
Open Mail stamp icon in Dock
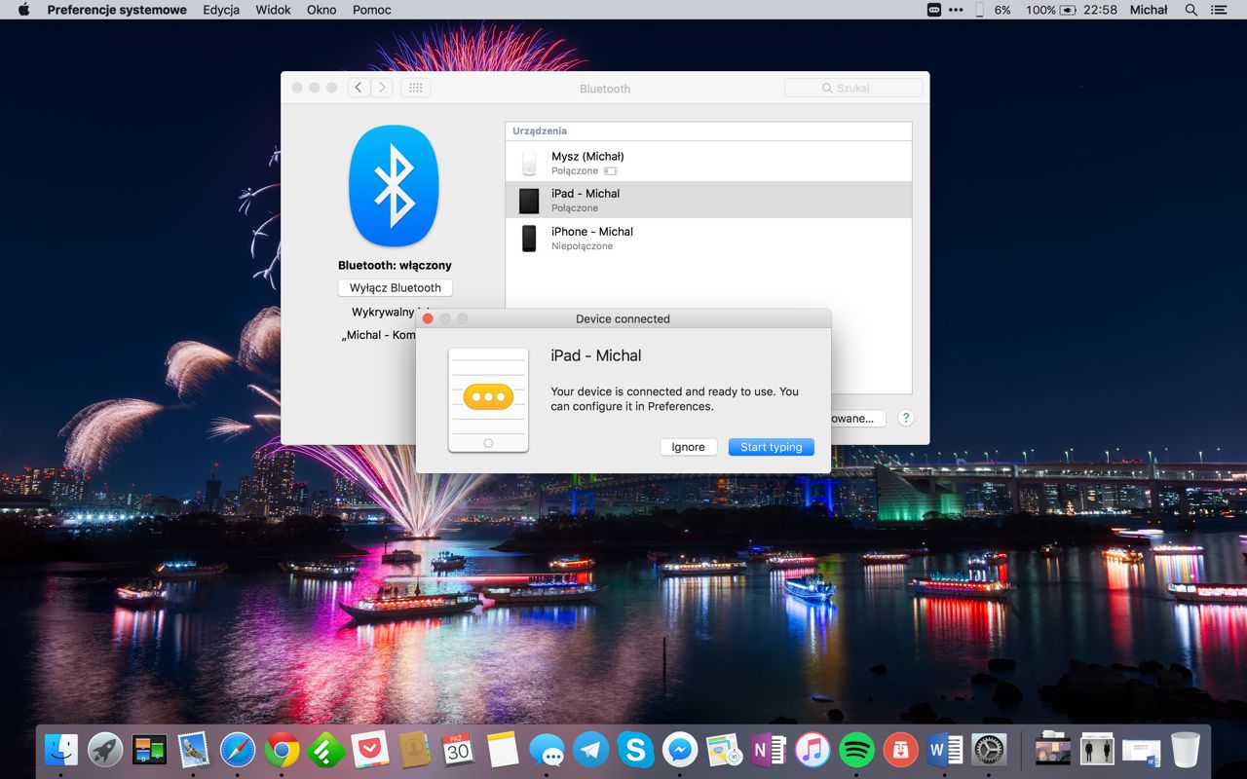click(x=194, y=750)
